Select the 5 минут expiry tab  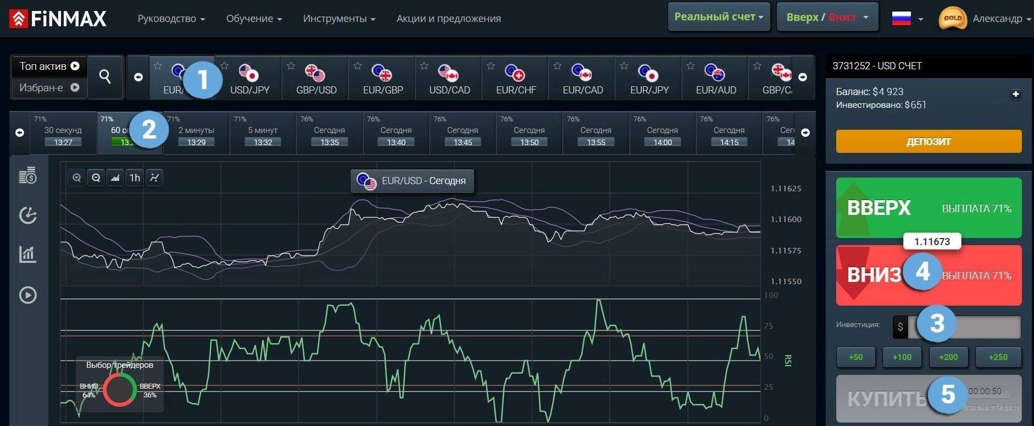(x=263, y=134)
